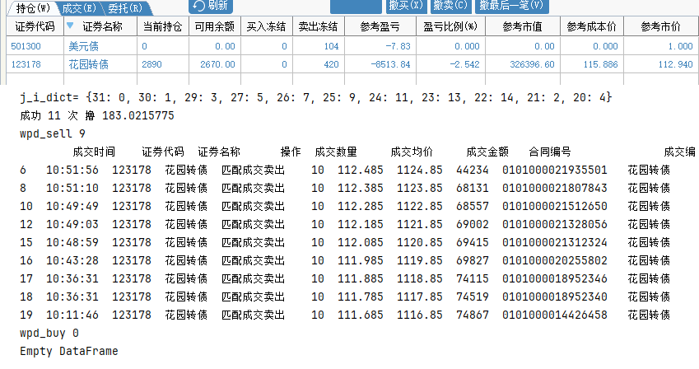Click the 183.0215775 value in output

138,115
